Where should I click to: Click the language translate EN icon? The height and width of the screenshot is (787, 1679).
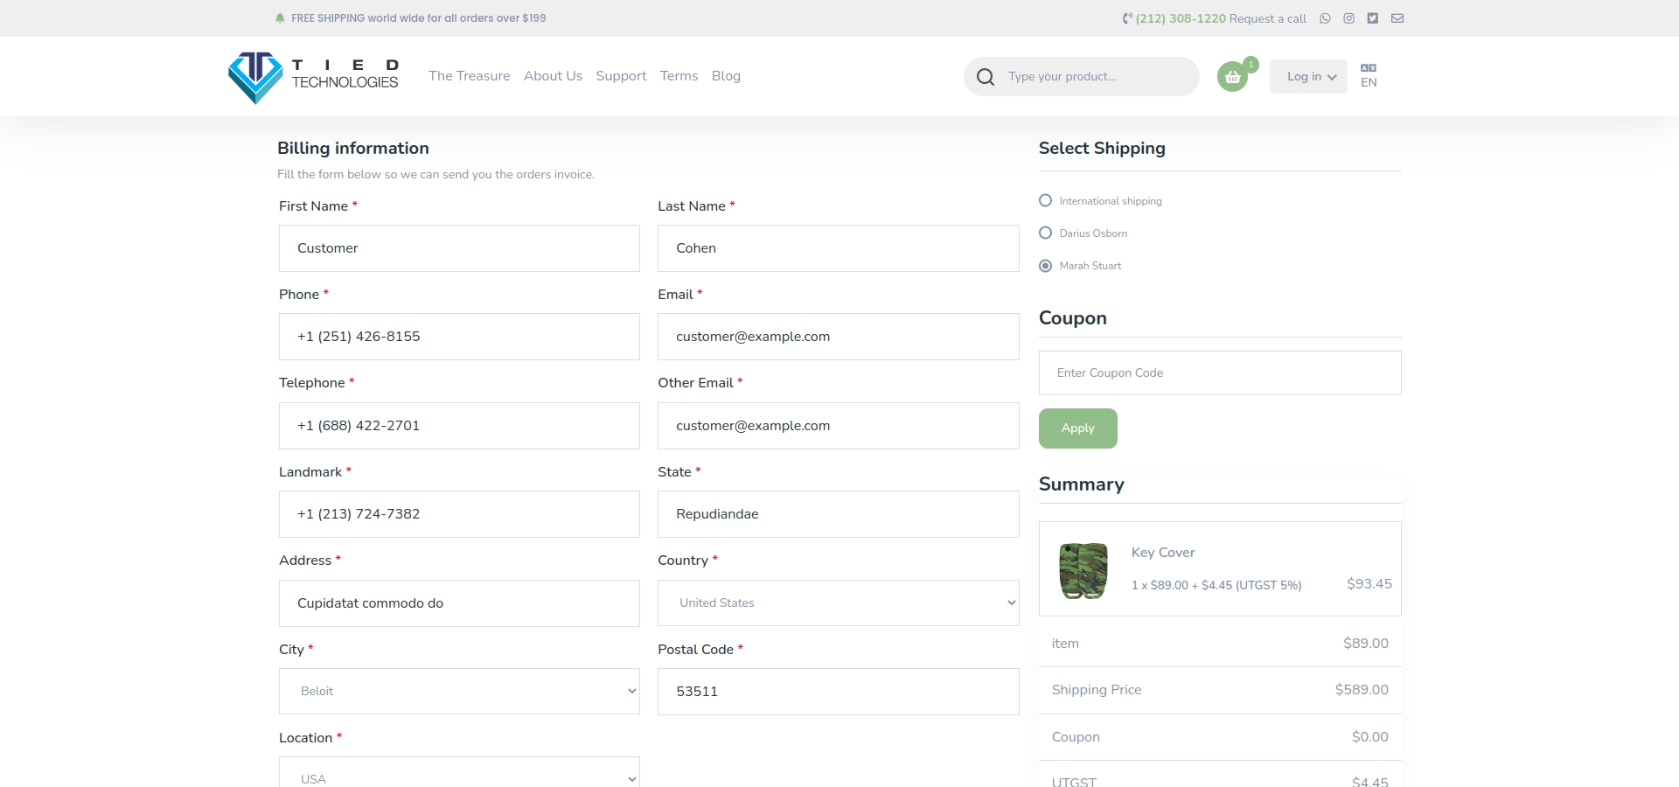[1369, 75]
